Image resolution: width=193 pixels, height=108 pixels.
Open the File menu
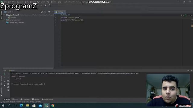click(5, 2)
